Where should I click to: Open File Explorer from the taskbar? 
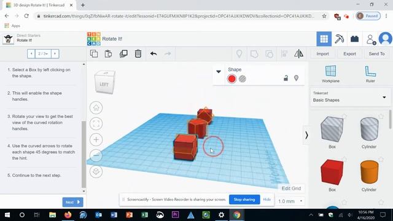52,215
